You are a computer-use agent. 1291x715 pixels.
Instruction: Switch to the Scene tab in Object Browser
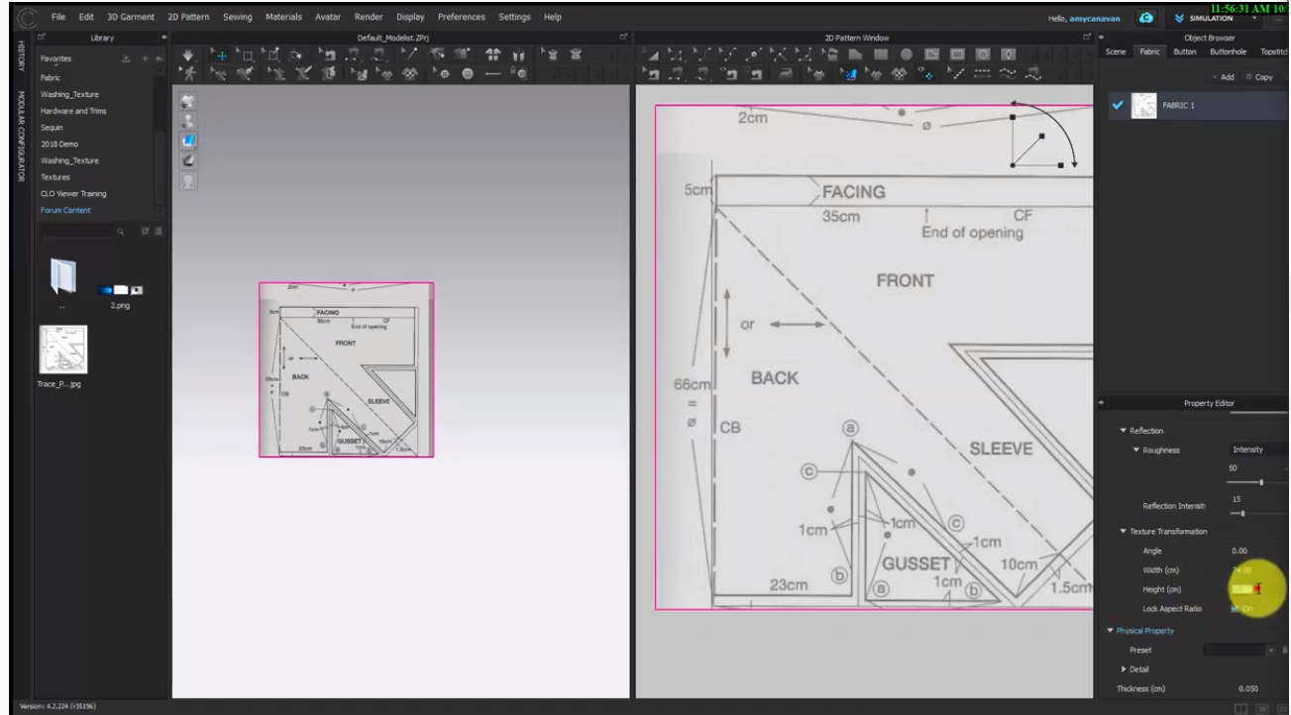click(x=1116, y=51)
